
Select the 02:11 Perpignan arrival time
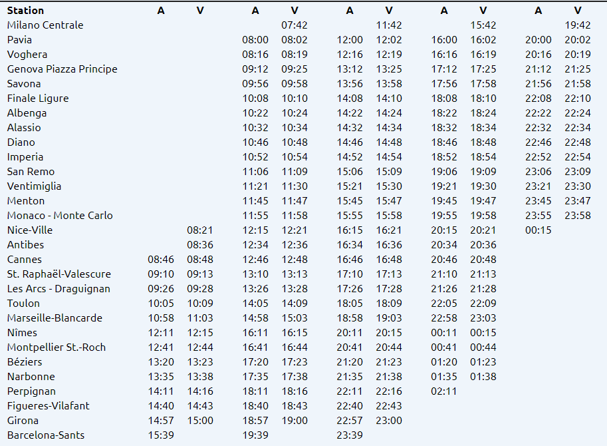pyautogui.click(x=444, y=391)
